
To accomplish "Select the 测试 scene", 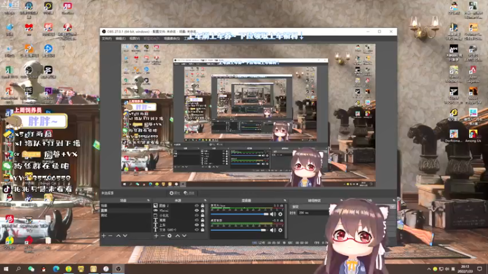I will coord(126,216).
